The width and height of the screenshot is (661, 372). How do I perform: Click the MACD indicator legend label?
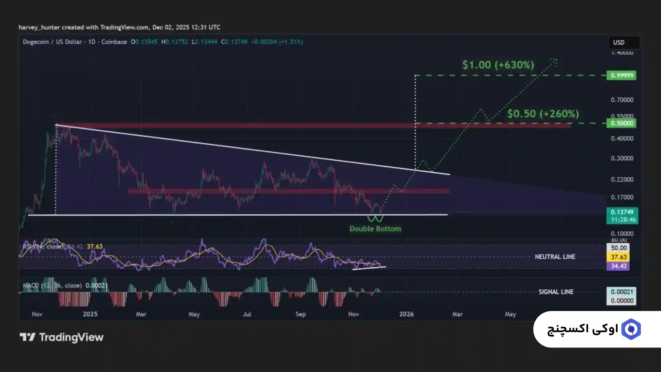pyautogui.click(x=52, y=286)
